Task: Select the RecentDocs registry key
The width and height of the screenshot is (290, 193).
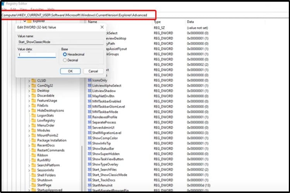Action: [46, 145]
